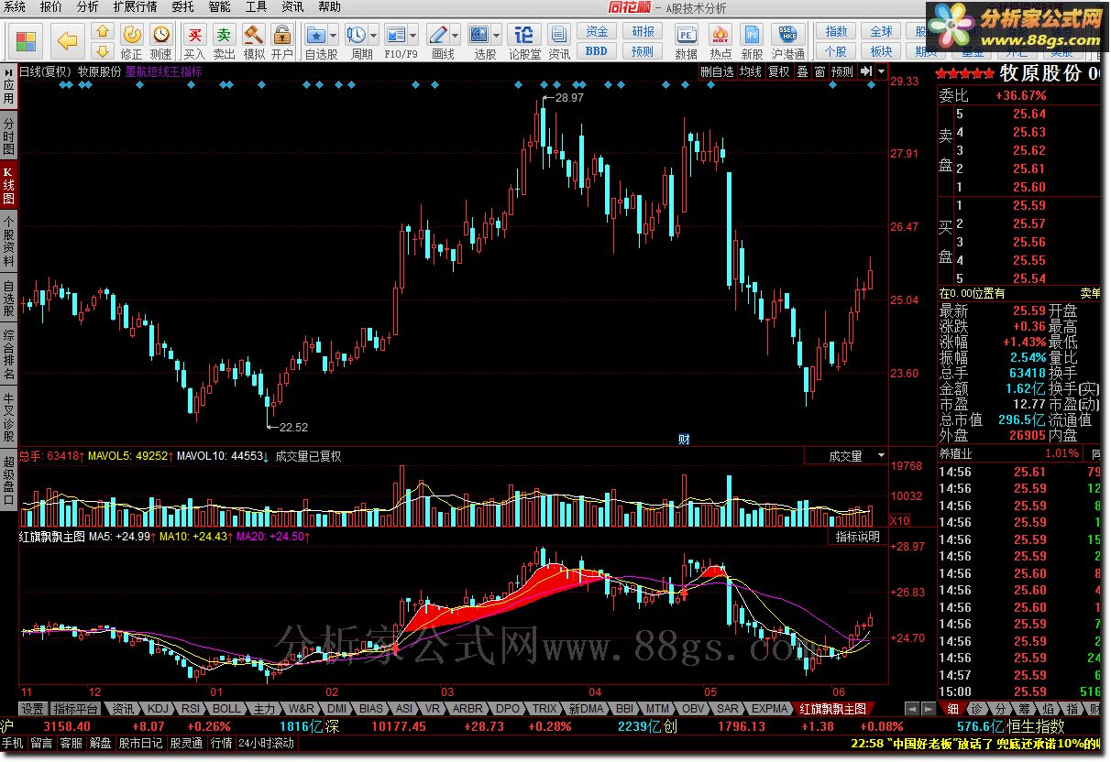
Task: Select the 细 detail tab in quote panel
Action: [953, 708]
